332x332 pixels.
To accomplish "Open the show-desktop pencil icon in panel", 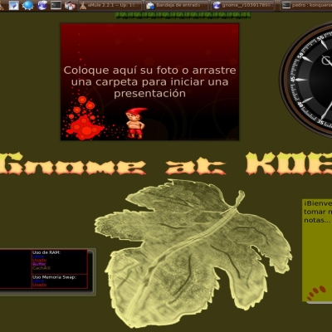I will (x=13, y=5).
